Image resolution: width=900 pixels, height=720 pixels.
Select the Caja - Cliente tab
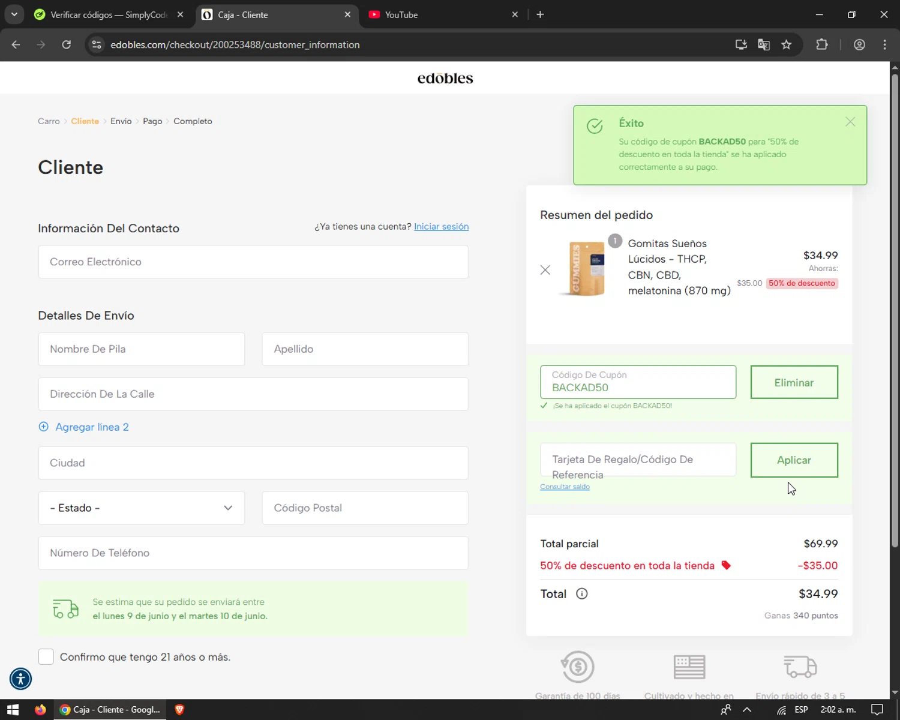click(276, 14)
